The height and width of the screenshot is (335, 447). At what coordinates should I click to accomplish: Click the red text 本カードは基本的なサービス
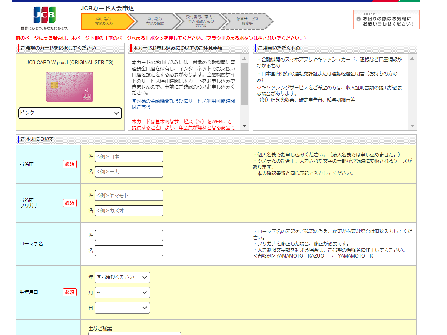[x=183, y=125]
